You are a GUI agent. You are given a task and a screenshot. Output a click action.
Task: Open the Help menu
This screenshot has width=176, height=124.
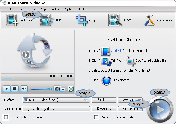[x=82, y=9]
